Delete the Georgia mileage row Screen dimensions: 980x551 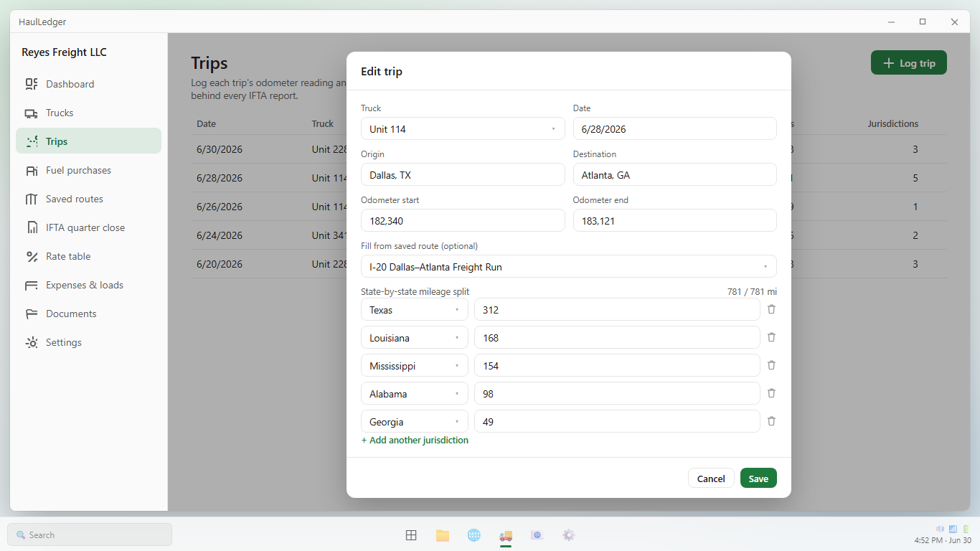[771, 421]
